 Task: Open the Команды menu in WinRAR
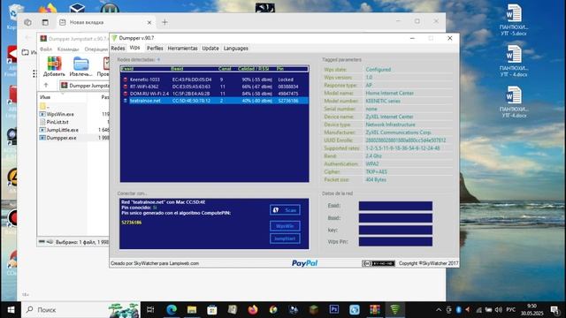click(x=68, y=49)
